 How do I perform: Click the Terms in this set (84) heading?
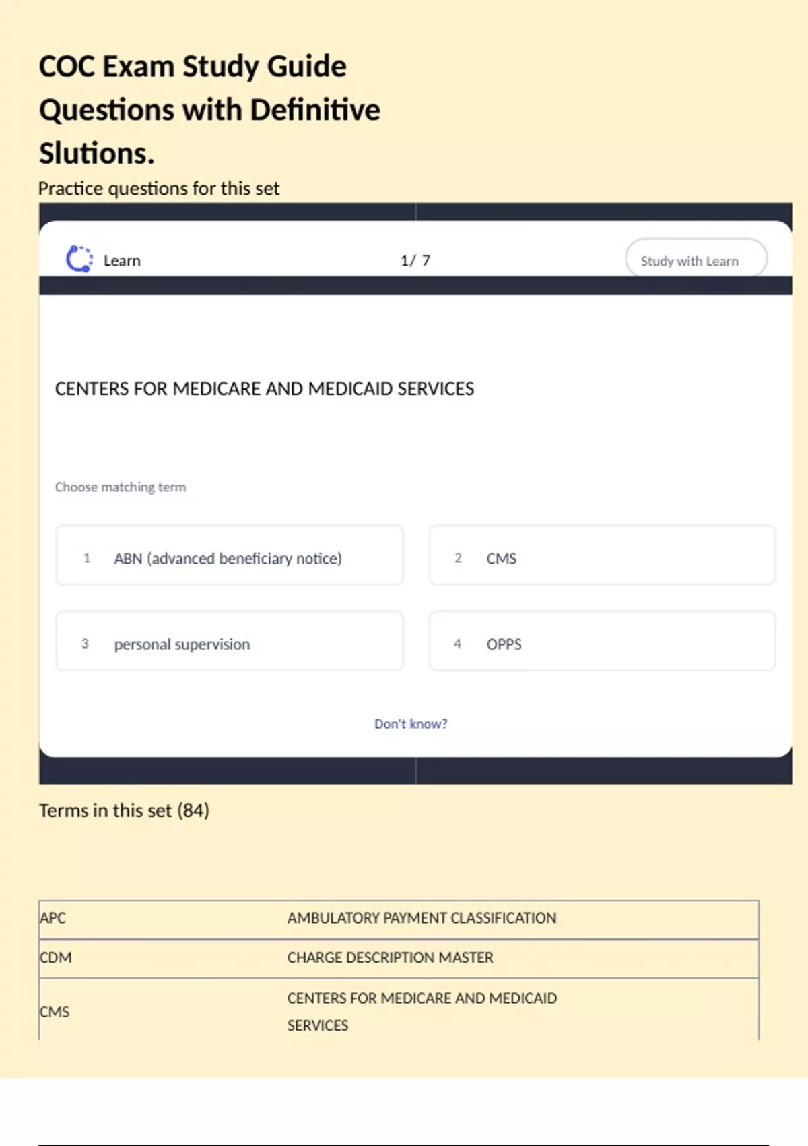point(124,810)
